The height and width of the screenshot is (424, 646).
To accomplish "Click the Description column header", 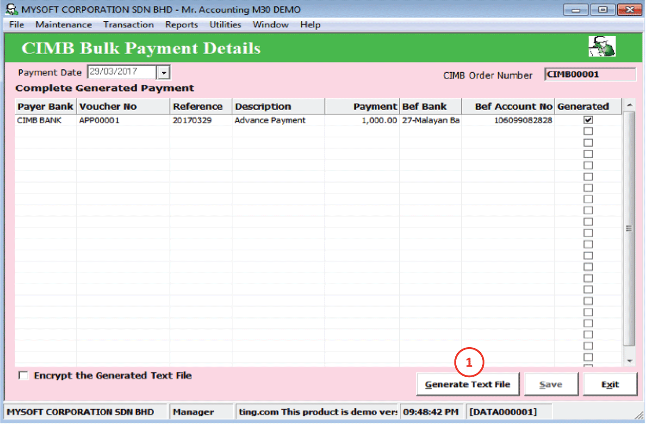I will click(x=278, y=106).
